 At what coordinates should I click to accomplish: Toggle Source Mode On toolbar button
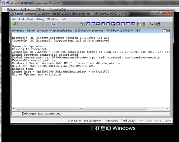tap(140, 24)
